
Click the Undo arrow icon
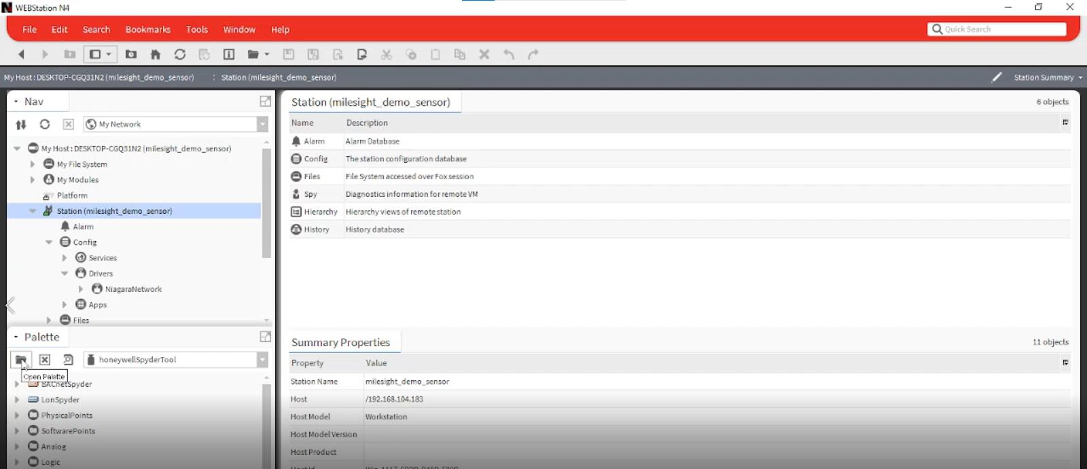point(509,54)
